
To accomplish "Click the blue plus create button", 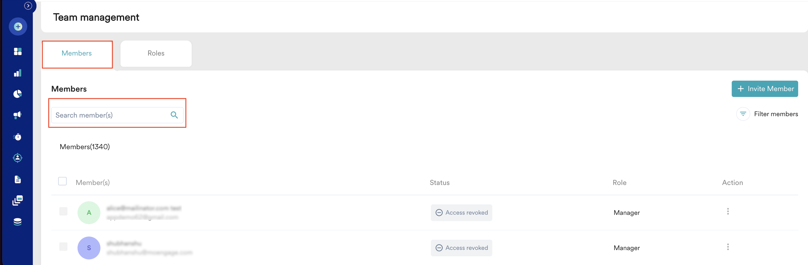I will click(18, 27).
